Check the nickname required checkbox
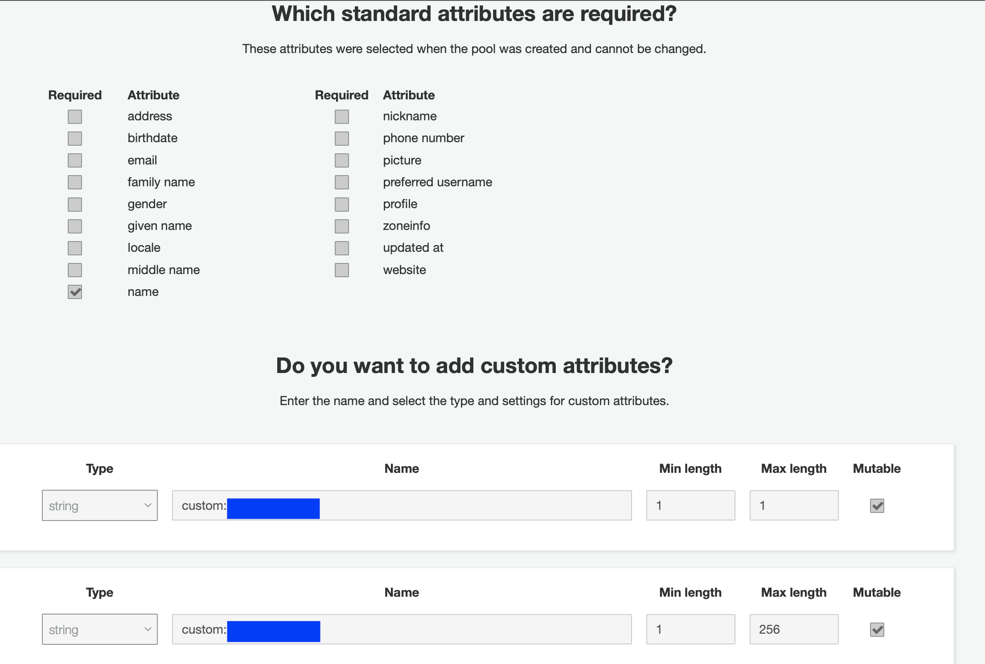Viewport: 985px width, 664px height. [x=341, y=116]
